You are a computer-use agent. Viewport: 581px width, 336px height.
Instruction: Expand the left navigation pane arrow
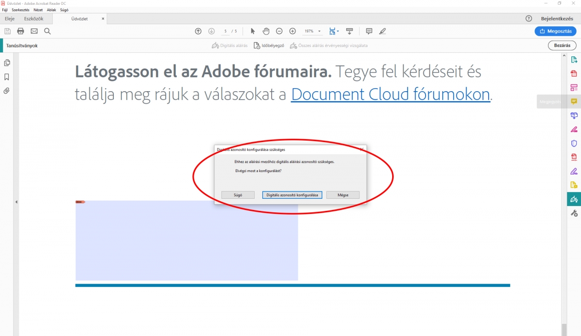16,202
